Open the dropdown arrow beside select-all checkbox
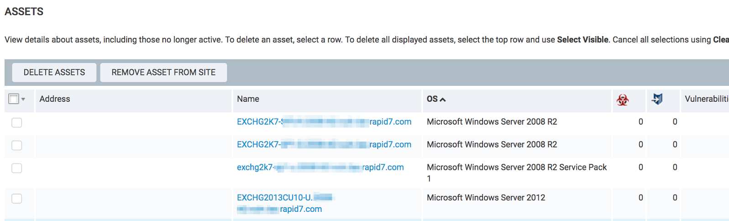The height and width of the screenshot is (221, 729). point(23,99)
